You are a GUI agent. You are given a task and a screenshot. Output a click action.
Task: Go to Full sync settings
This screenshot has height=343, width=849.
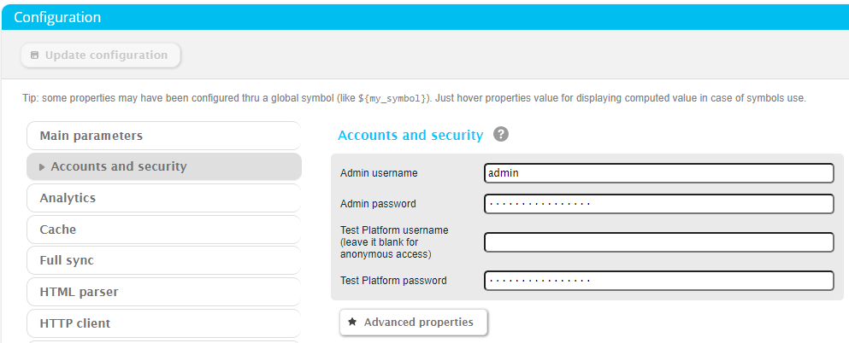point(163,260)
